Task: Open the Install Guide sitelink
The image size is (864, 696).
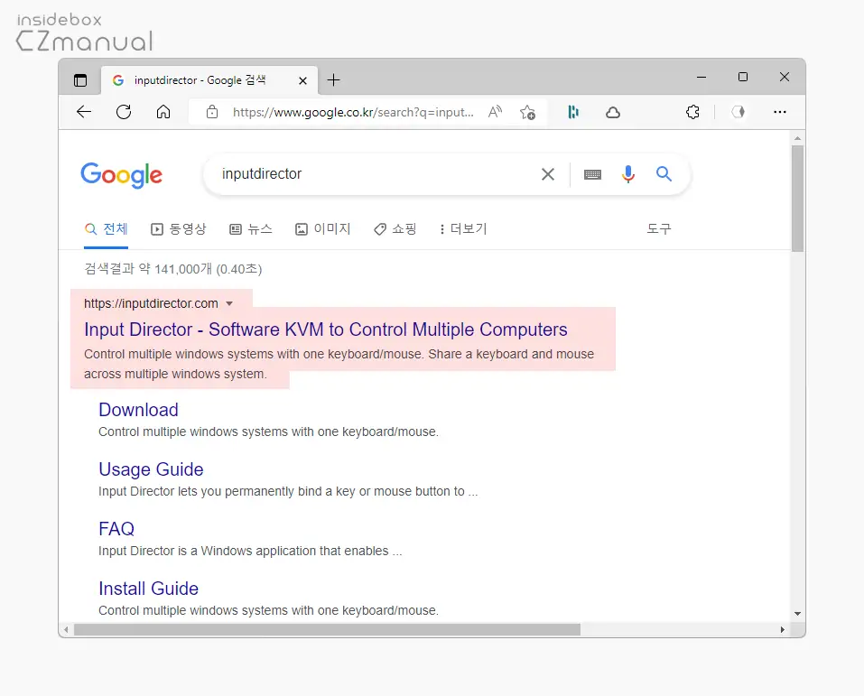Action: pos(148,589)
